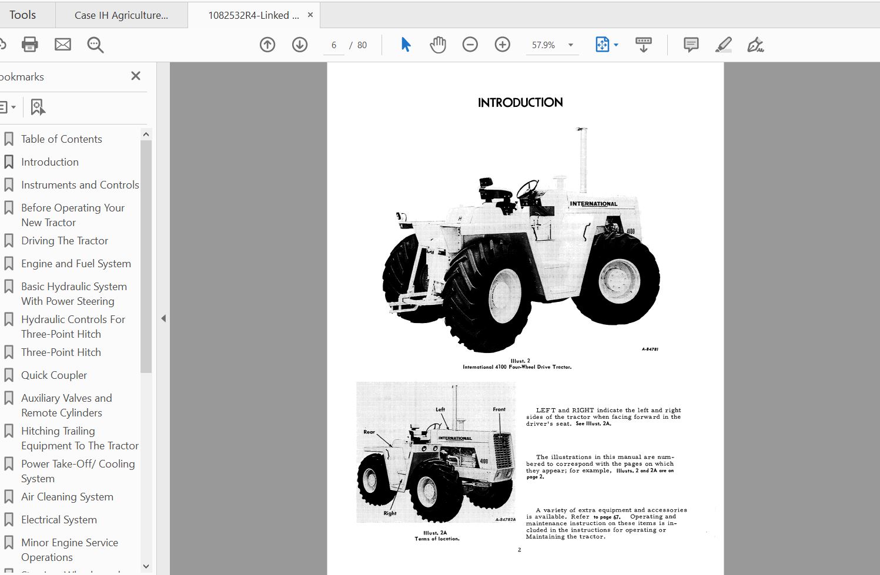Open the Air Cleaning System bookmark

tap(67, 497)
